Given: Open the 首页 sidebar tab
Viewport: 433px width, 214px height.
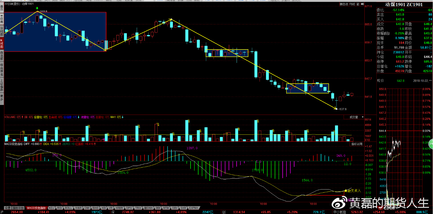Looking at the screenshot, I should (x=2, y=8).
